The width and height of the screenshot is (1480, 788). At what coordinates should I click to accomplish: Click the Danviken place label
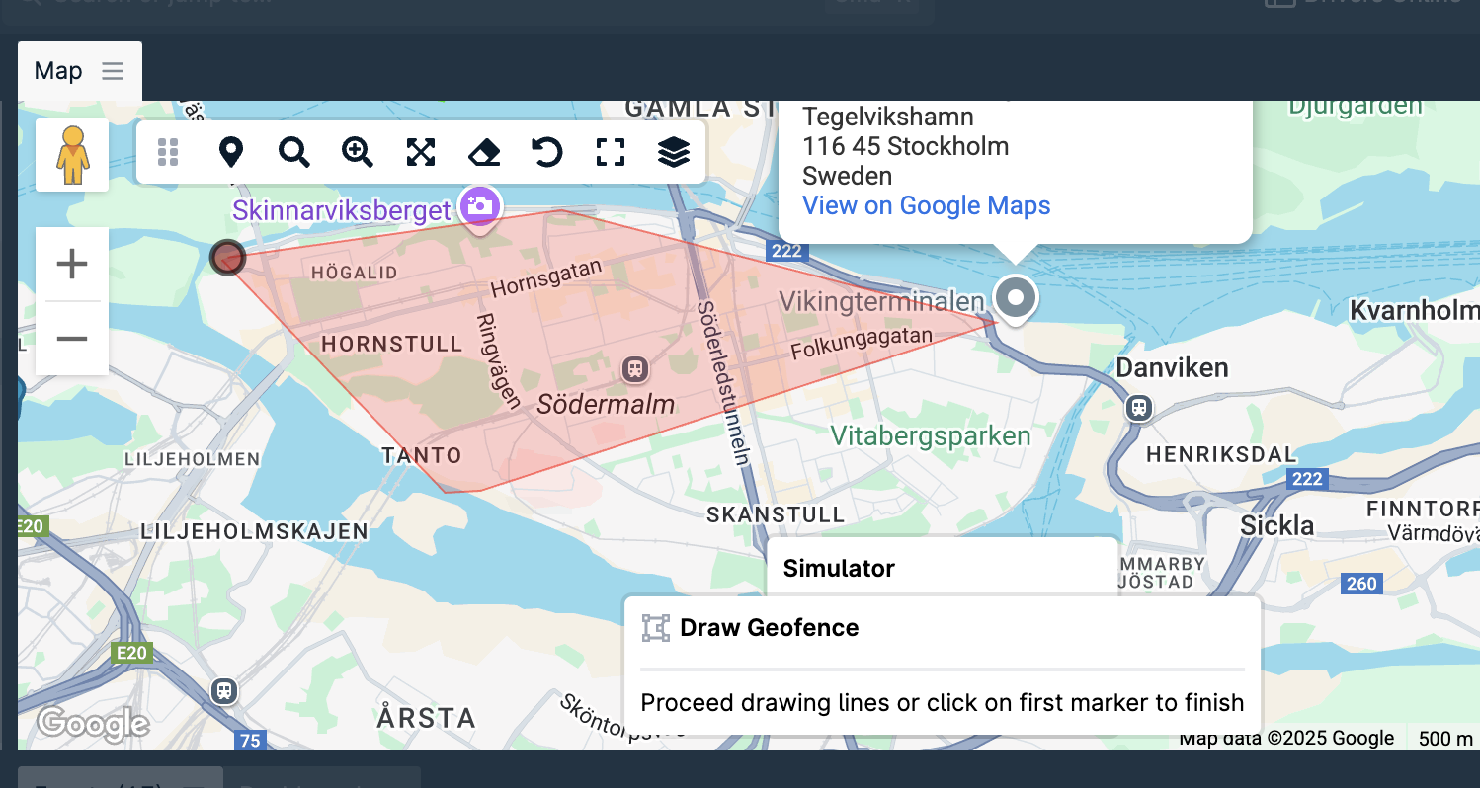point(1173,368)
